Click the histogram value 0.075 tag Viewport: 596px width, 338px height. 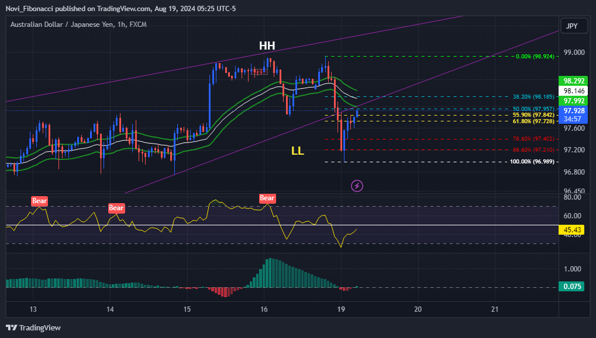click(x=571, y=287)
